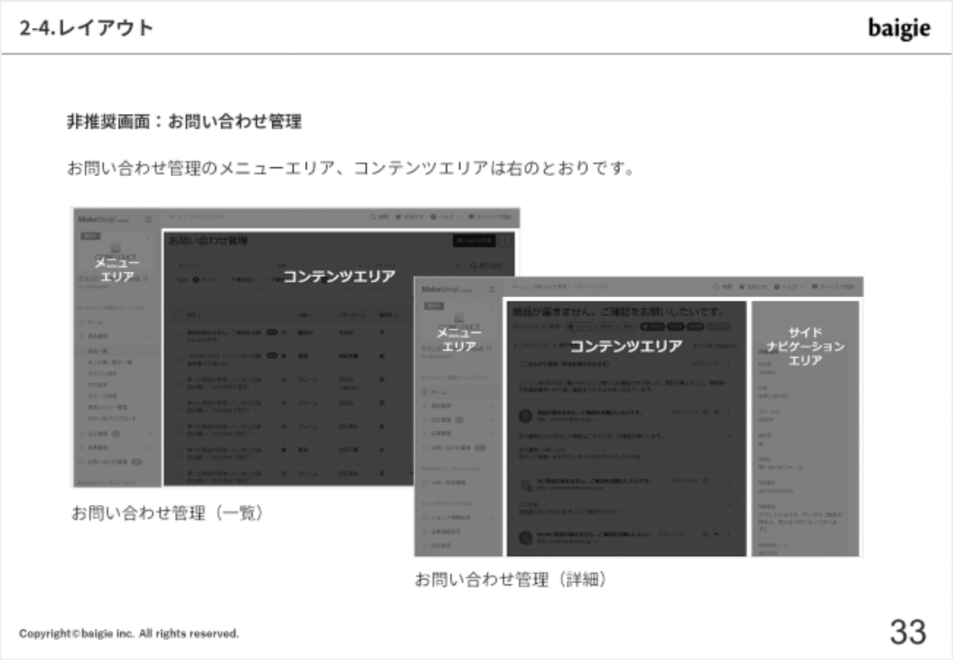Click the お問い合わせ管理 page title in the list screenshot

(x=208, y=240)
